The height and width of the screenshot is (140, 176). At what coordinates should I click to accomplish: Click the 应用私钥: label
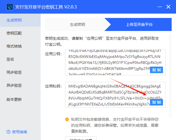53,86
